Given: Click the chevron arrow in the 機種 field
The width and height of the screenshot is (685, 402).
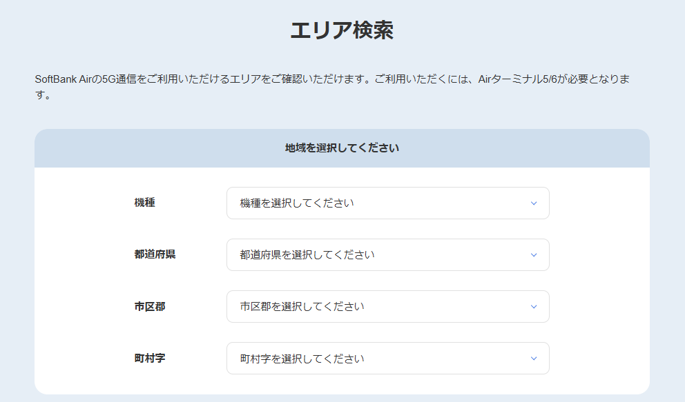Looking at the screenshot, I should tap(533, 203).
